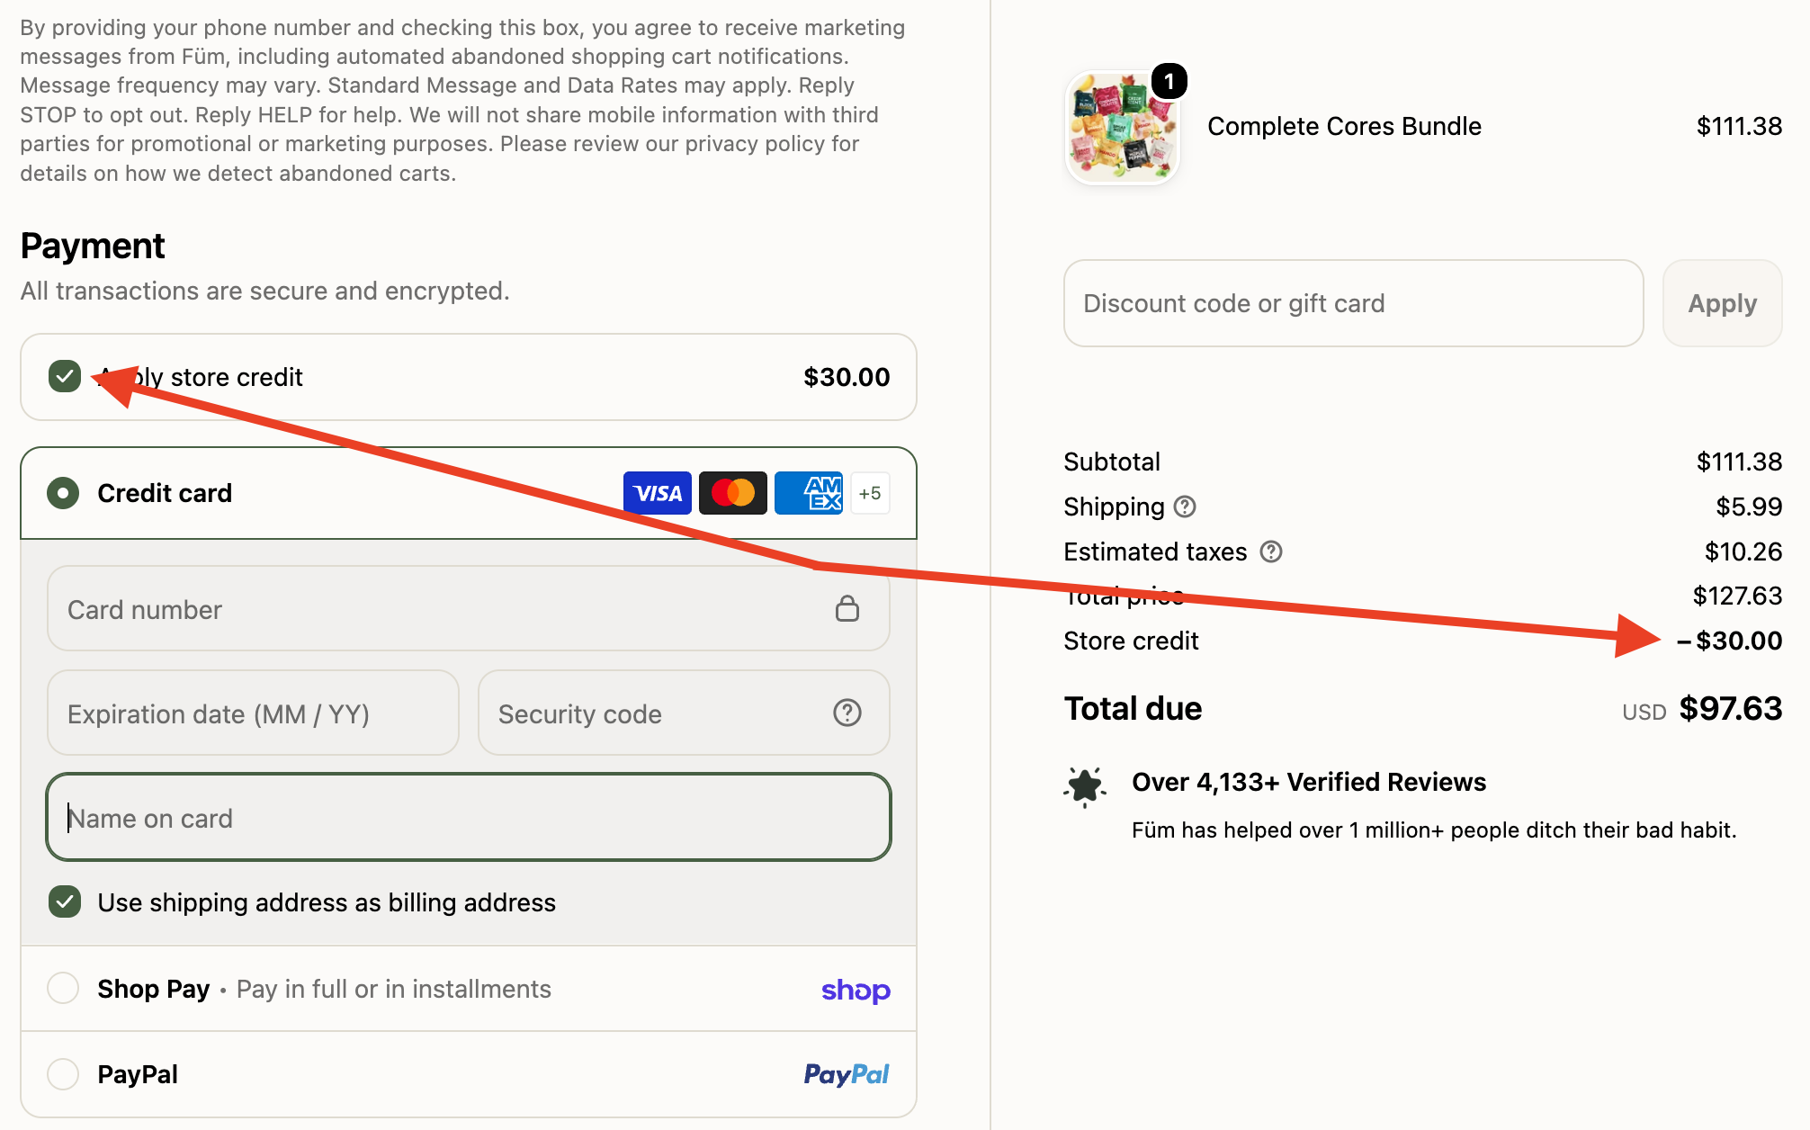Click the Visa card logo
The height and width of the screenshot is (1130, 1810).
[x=658, y=493]
